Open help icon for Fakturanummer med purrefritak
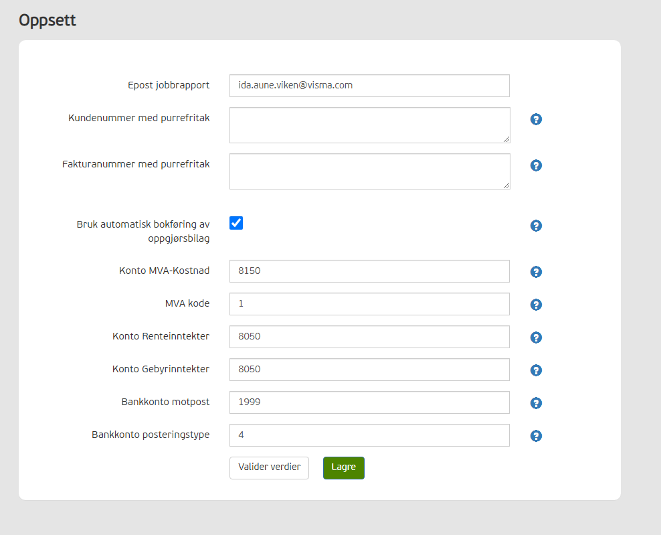The image size is (661, 535). point(536,165)
